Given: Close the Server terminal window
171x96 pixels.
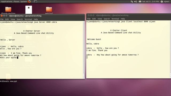Looking at the screenshot, I should tap(2, 16).
